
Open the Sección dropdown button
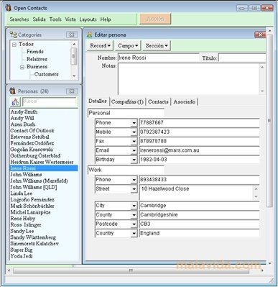(157, 45)
